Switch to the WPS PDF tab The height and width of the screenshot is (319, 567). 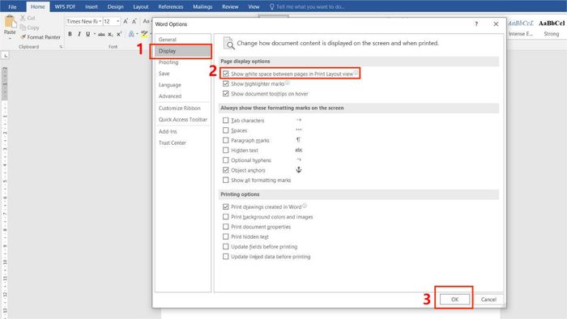pyautogui.click(x=65, y=6)
